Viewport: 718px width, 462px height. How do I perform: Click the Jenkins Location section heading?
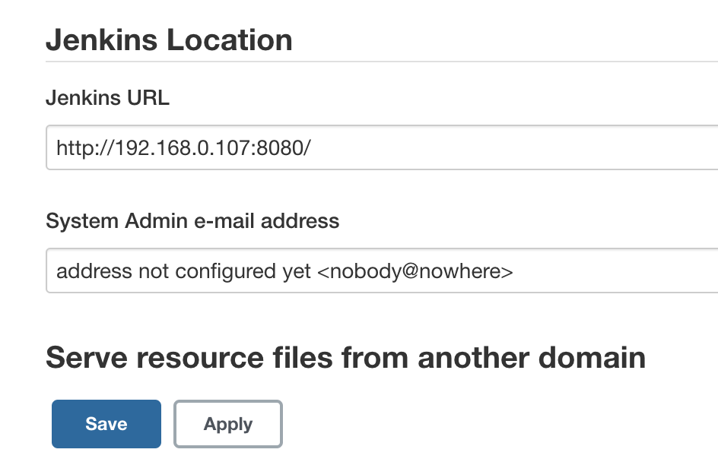pos(170,40)
